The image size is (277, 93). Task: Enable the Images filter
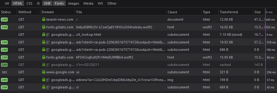click(73, 3)
